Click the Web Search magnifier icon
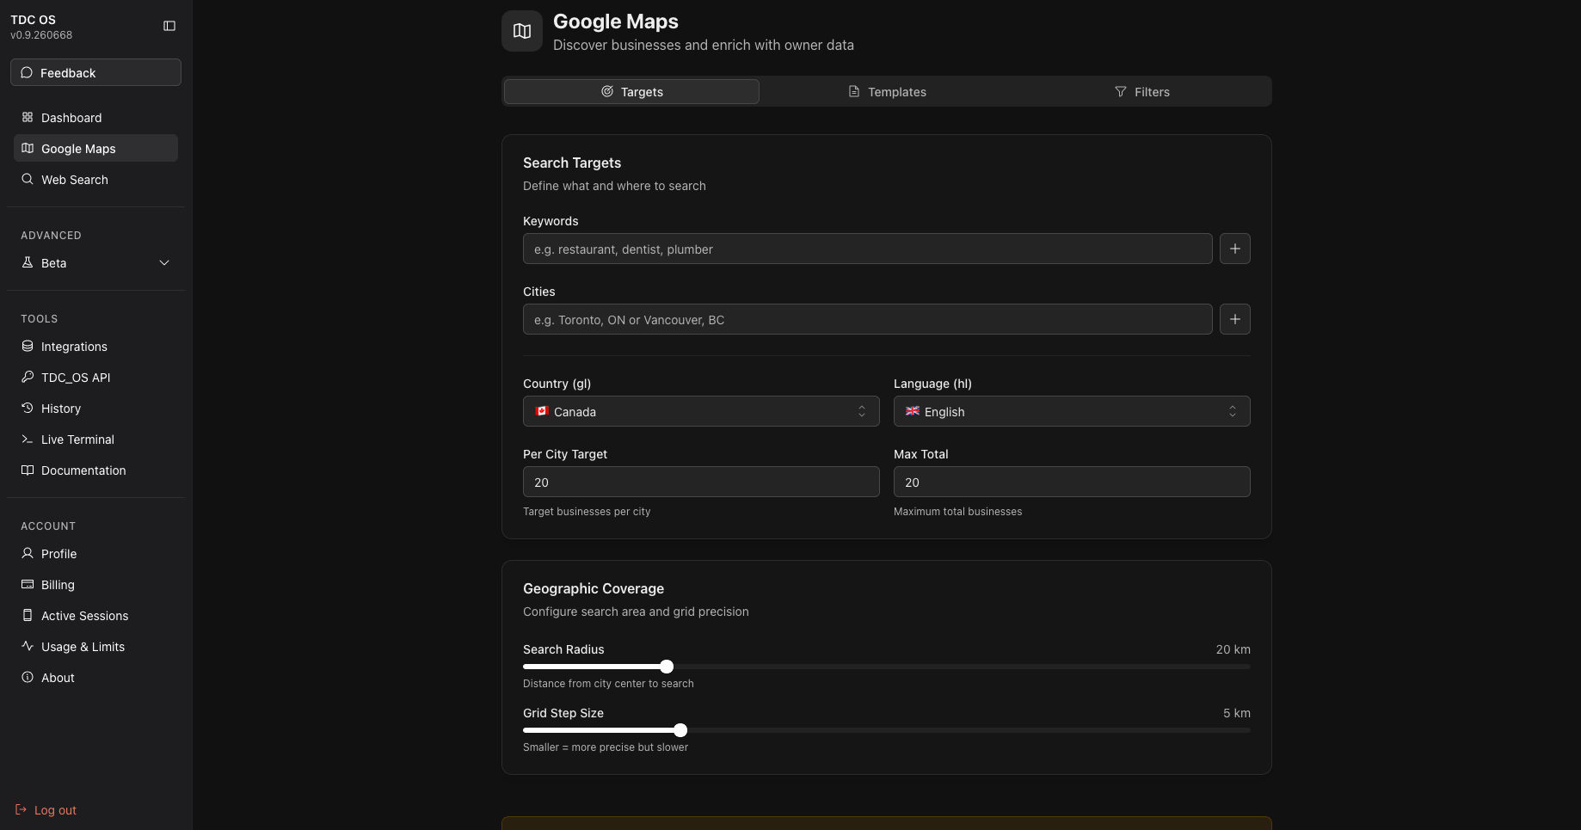This screenshot has width=1581, height=830. [x=28, y=180]
